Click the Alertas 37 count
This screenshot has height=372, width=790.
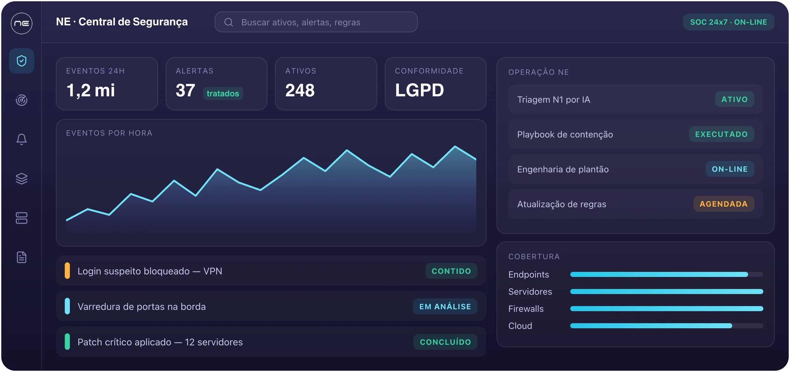pyautogui.click(x=185, y=90)
